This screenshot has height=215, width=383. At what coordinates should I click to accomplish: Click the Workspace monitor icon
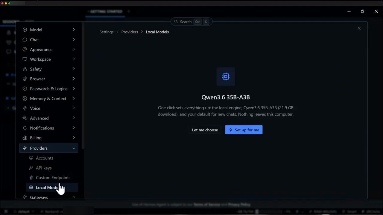point(25,59)
